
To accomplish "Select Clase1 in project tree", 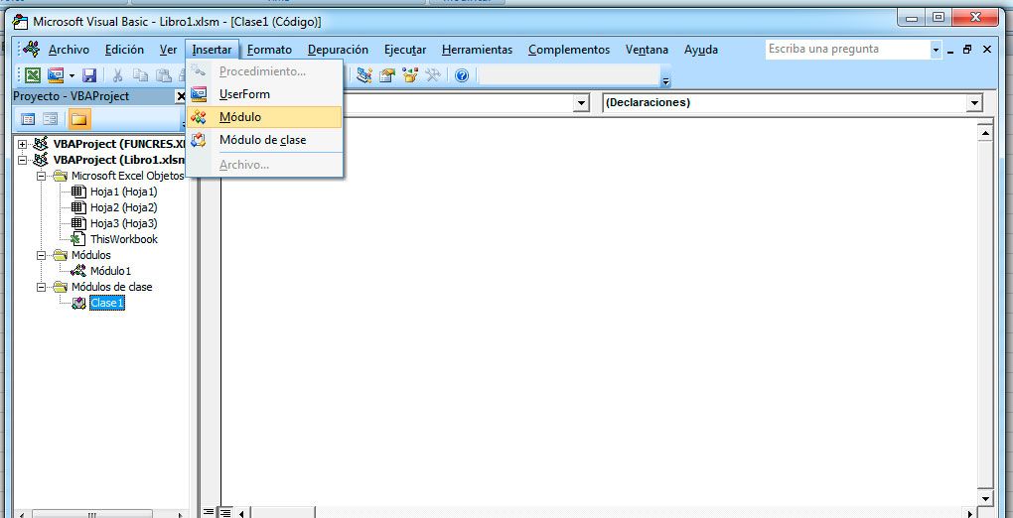I will (x=106, y=303).
